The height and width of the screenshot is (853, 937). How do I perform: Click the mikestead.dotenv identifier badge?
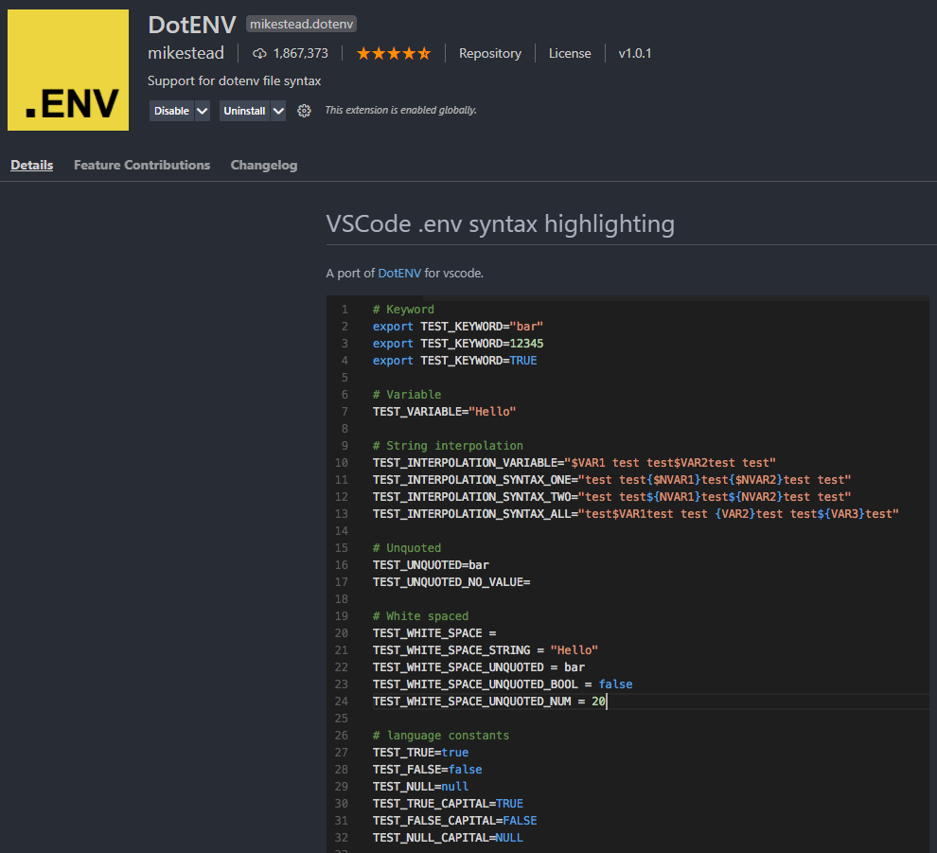[x=301, y=24]
